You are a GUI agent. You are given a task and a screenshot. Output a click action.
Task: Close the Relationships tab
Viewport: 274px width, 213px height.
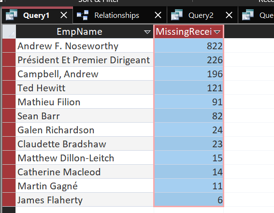158,15
